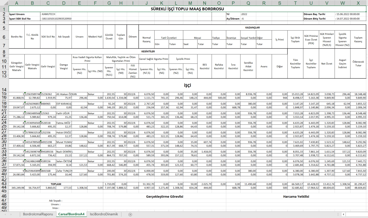The width and height of the screenshot is (368, 218).
Task: Click the Günlük Ücreti heading
Action: click(108, 37)
